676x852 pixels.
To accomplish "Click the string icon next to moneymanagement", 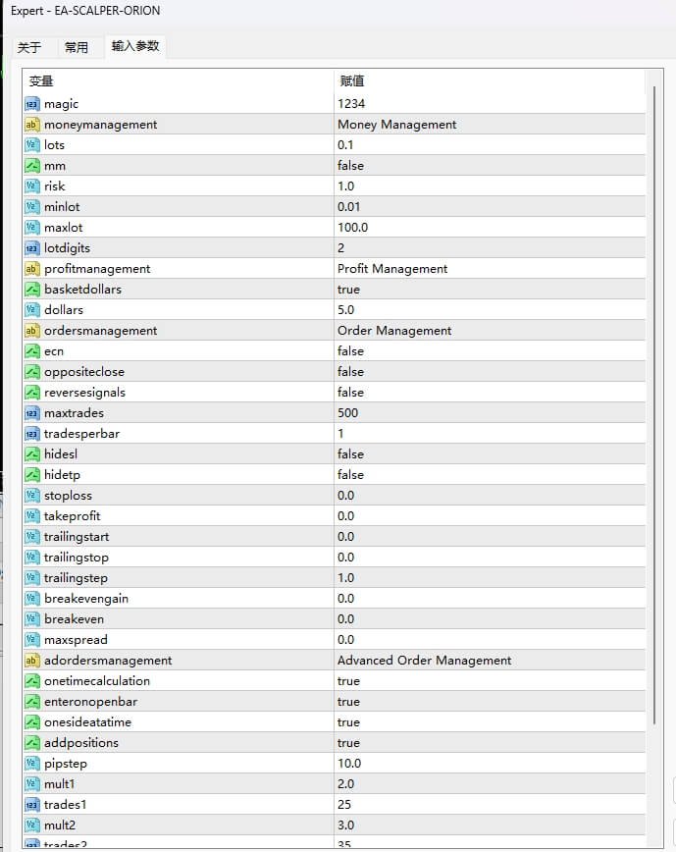I will pyautogui.click(x=31, y=125).
